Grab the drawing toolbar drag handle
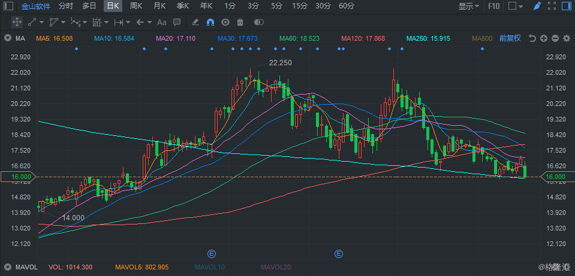 click(x=5, y=22)
